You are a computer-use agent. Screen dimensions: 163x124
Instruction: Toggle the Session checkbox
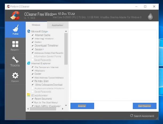tap(33, 49)
